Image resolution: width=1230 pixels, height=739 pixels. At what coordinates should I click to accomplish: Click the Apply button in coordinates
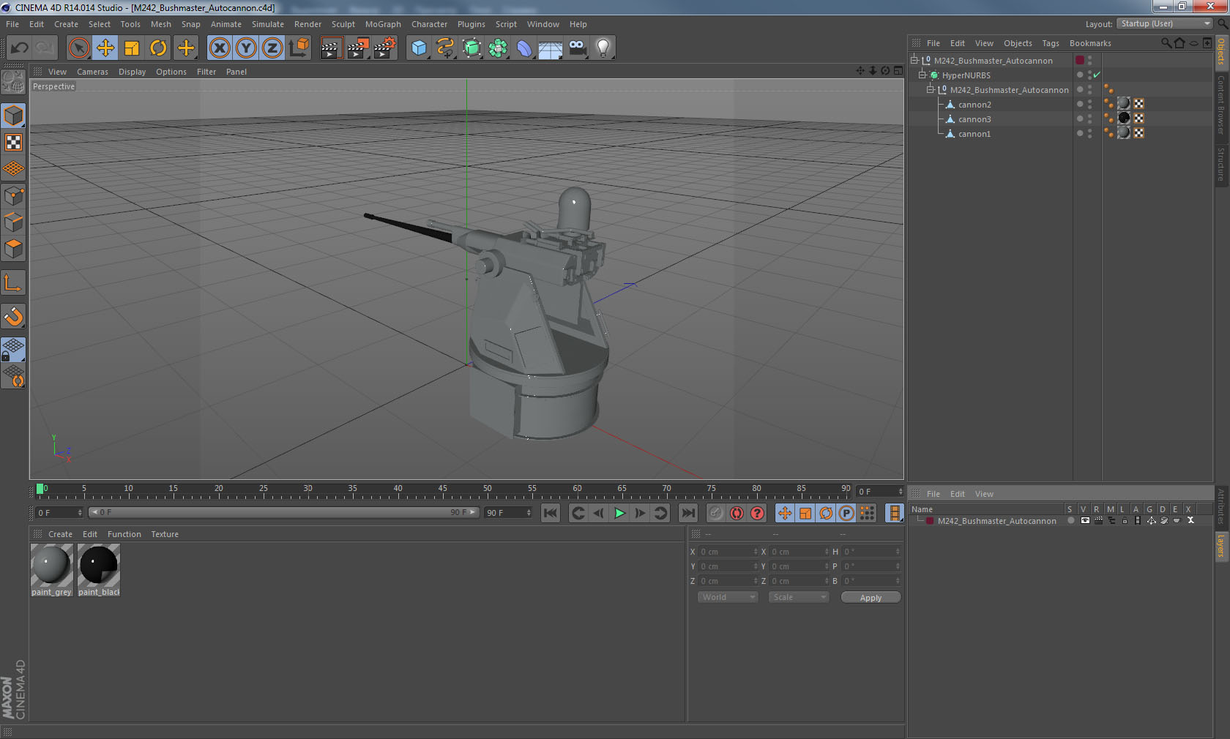tap(871, 598)
